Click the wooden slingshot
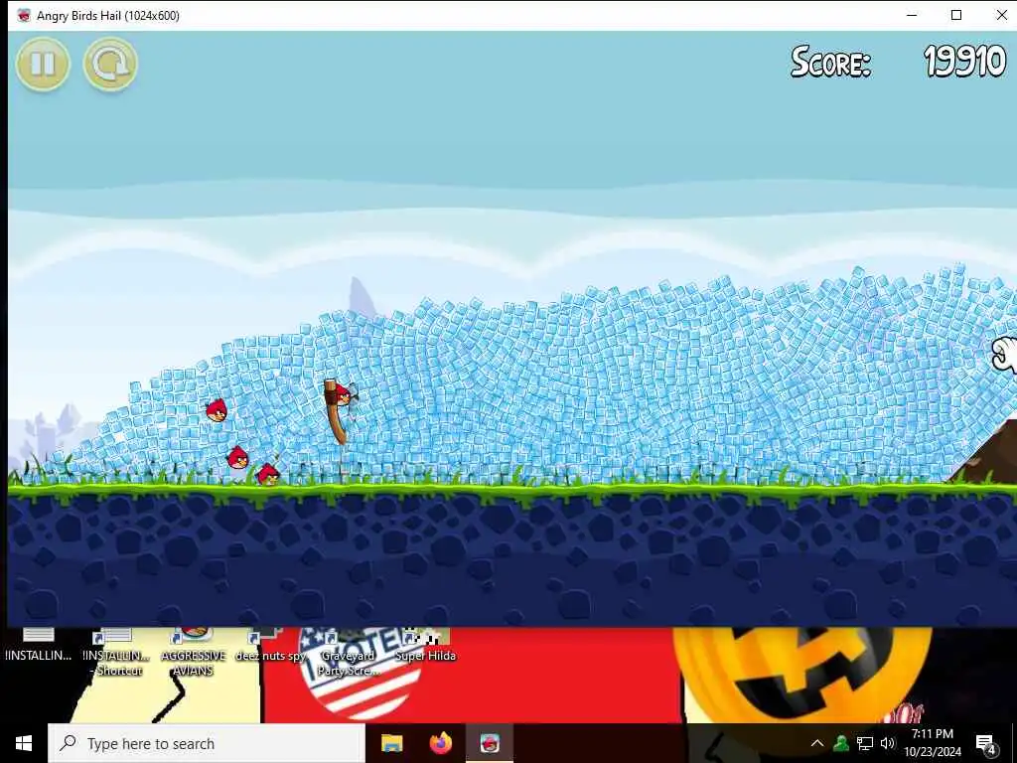 [336, 411]
